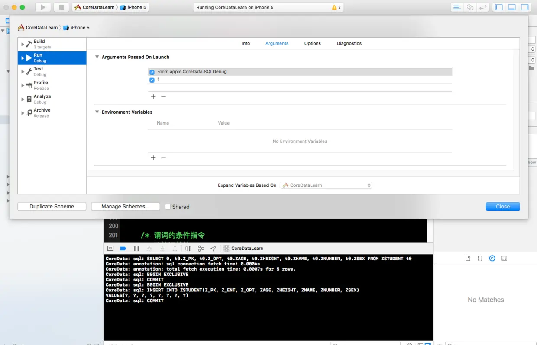Enable the Shared scheme checkbox
537x345 pixels.
point(168,207)
